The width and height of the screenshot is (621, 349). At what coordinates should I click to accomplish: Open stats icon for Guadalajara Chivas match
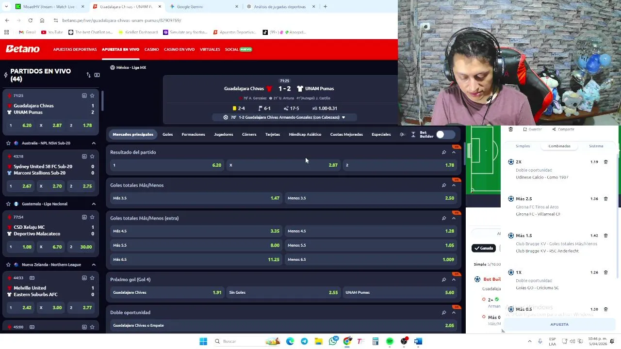click(84, 95)
